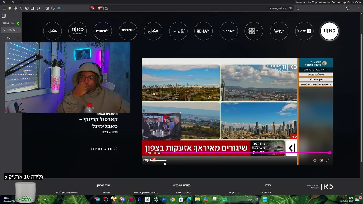363x204 pixels.
Task: Click the Brave lion icon with 99+ badge
Action: [100, 8]
